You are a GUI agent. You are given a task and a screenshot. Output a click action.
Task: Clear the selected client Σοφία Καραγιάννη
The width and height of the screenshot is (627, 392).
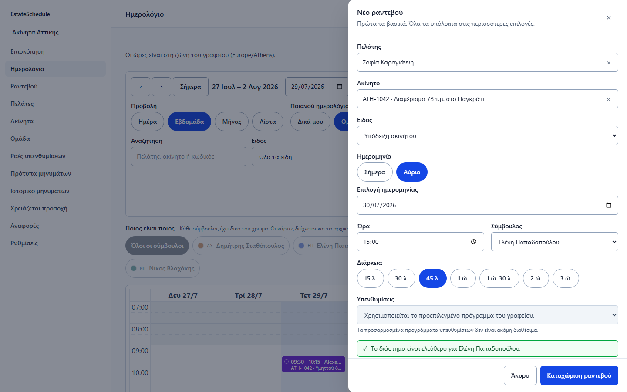609,63
